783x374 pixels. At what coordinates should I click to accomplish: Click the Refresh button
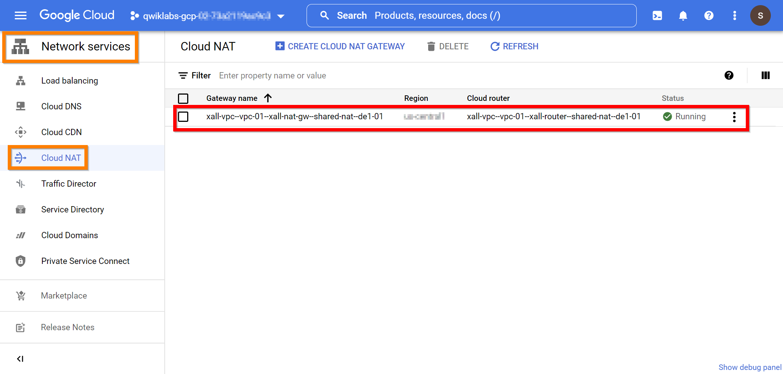point(514,46)
